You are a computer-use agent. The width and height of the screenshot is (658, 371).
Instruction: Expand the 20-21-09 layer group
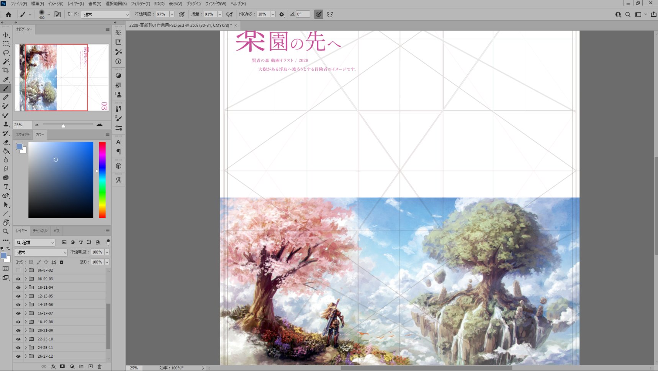tap(26, 330)
